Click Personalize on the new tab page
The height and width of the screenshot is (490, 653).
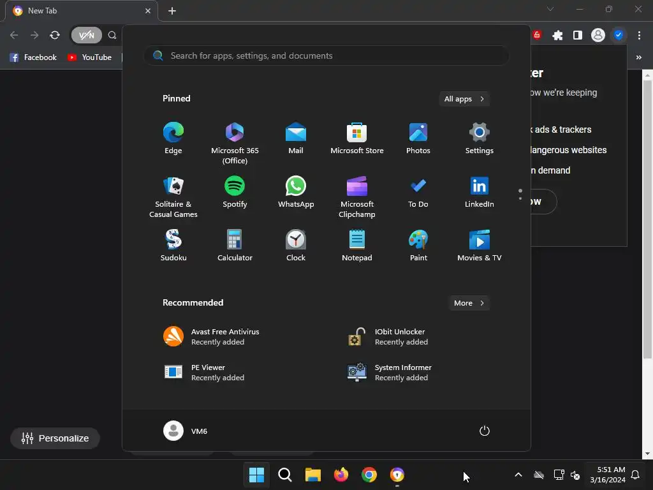tap(55, 438)
